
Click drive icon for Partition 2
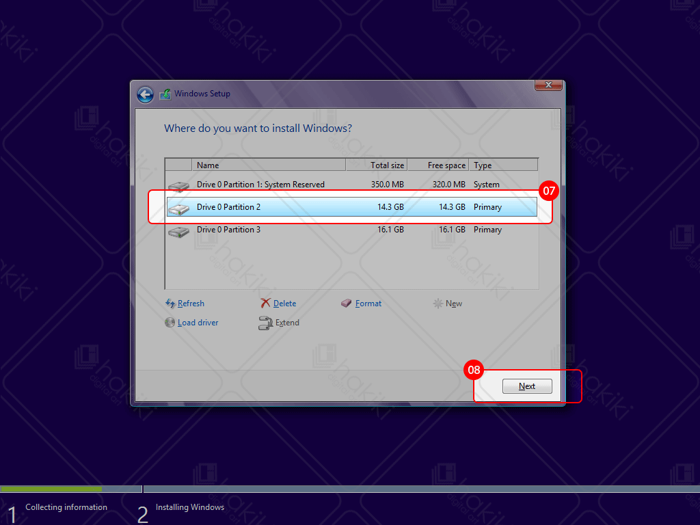pos(179,209)
